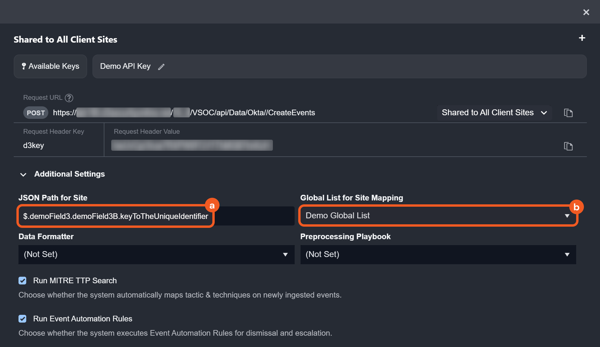Copy the request header value
Image resolution: width=600 pixels, height=347 pixels.
click(568, 146)
